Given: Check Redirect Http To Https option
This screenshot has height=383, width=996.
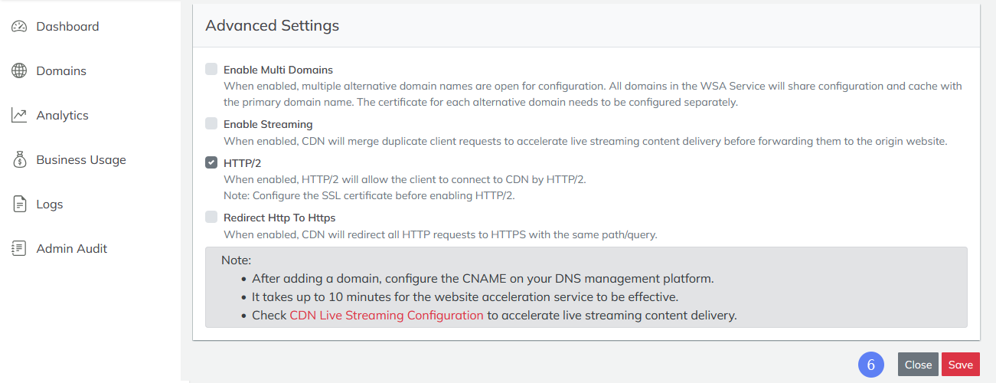Looking at the screenshot, I should [211, 217].
